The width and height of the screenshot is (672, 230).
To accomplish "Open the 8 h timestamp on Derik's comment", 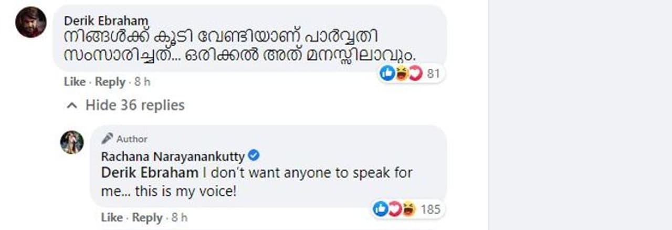I will pyautogui.click(x=142, y=82).
